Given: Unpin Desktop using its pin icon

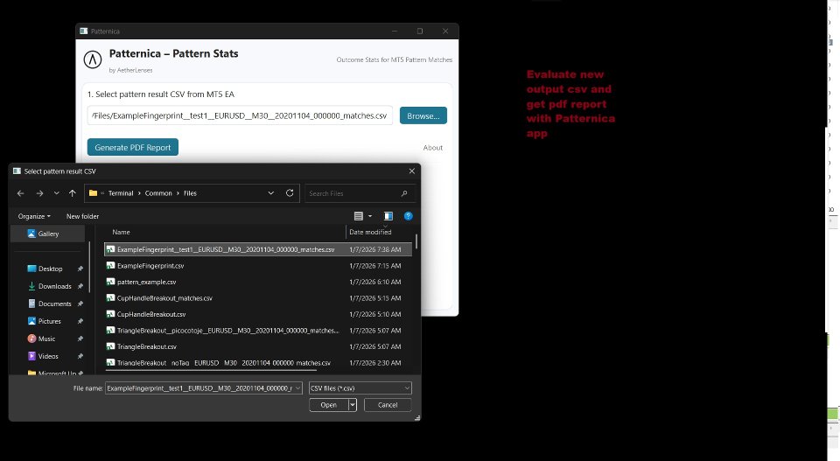Looking at the screenshot, I should 80,269.
